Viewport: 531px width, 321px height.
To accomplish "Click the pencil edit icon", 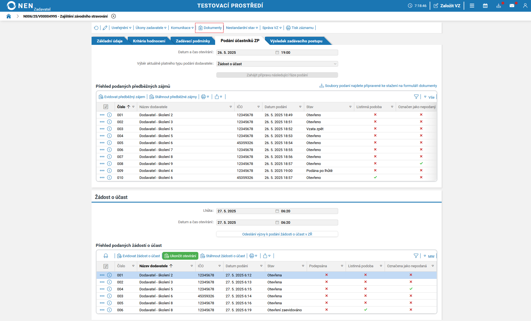I will pyautogui.click(x=105, y=28).
